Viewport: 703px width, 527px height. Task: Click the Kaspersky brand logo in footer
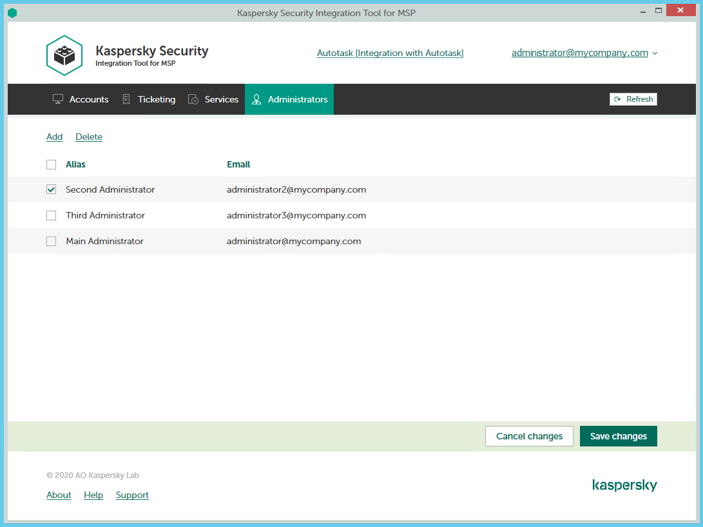(624, 485)
